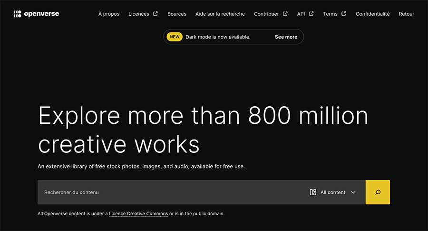The height and width of the screenshot is (231, 428).
Task: Open the Licences link
Action: pyautogui.click(x=139, y=14)
